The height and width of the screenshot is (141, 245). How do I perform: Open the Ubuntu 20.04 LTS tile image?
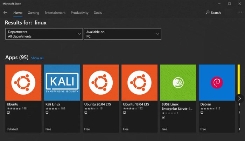101,82
